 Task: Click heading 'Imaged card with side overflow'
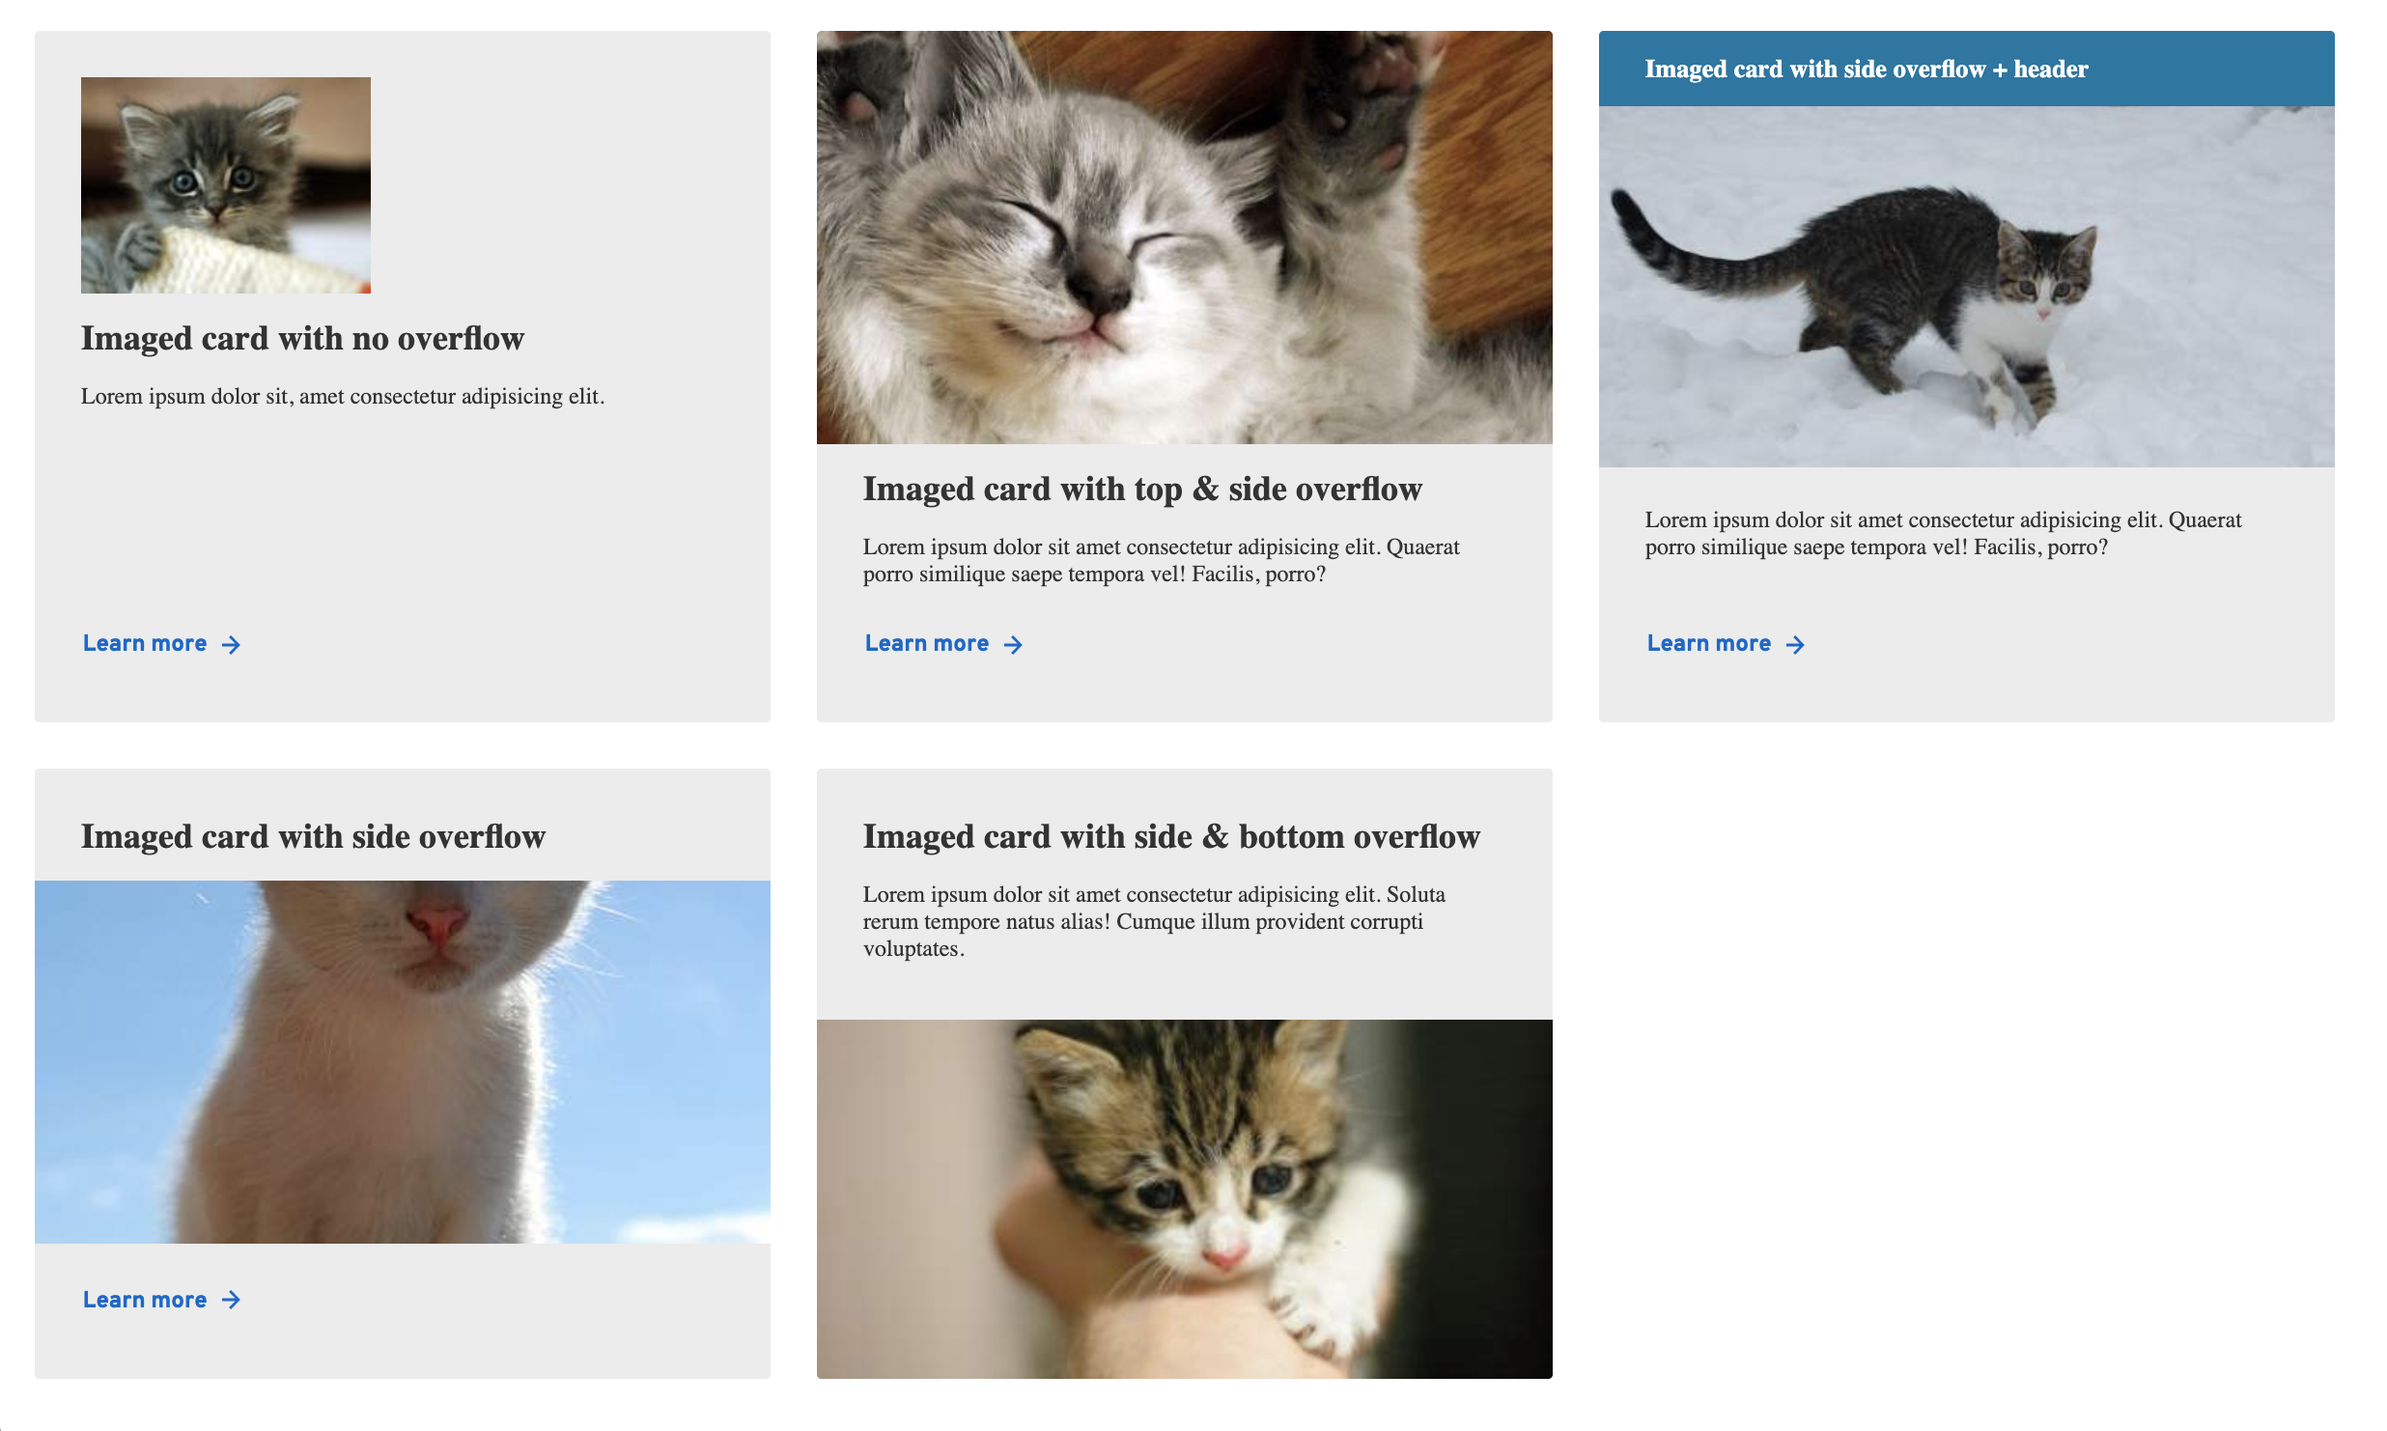pos(313,836)
